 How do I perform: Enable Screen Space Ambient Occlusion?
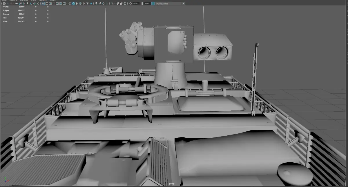pos(96,3)
